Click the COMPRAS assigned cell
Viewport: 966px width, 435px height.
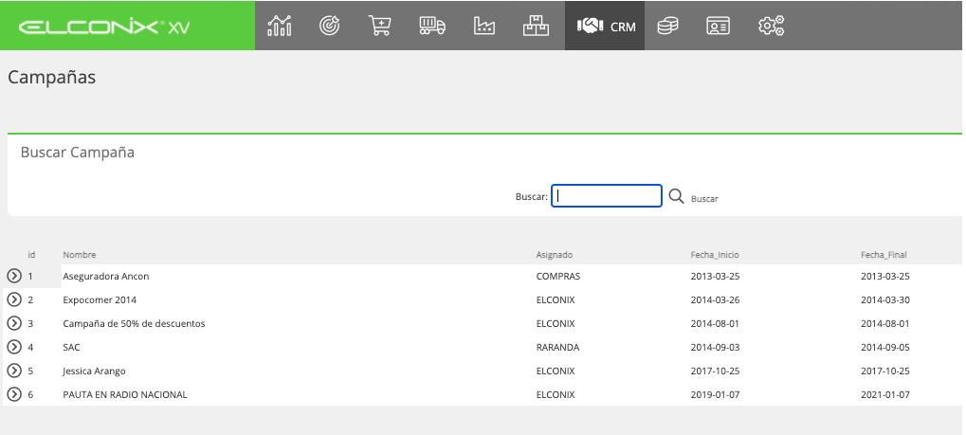[x=558, y=276]
